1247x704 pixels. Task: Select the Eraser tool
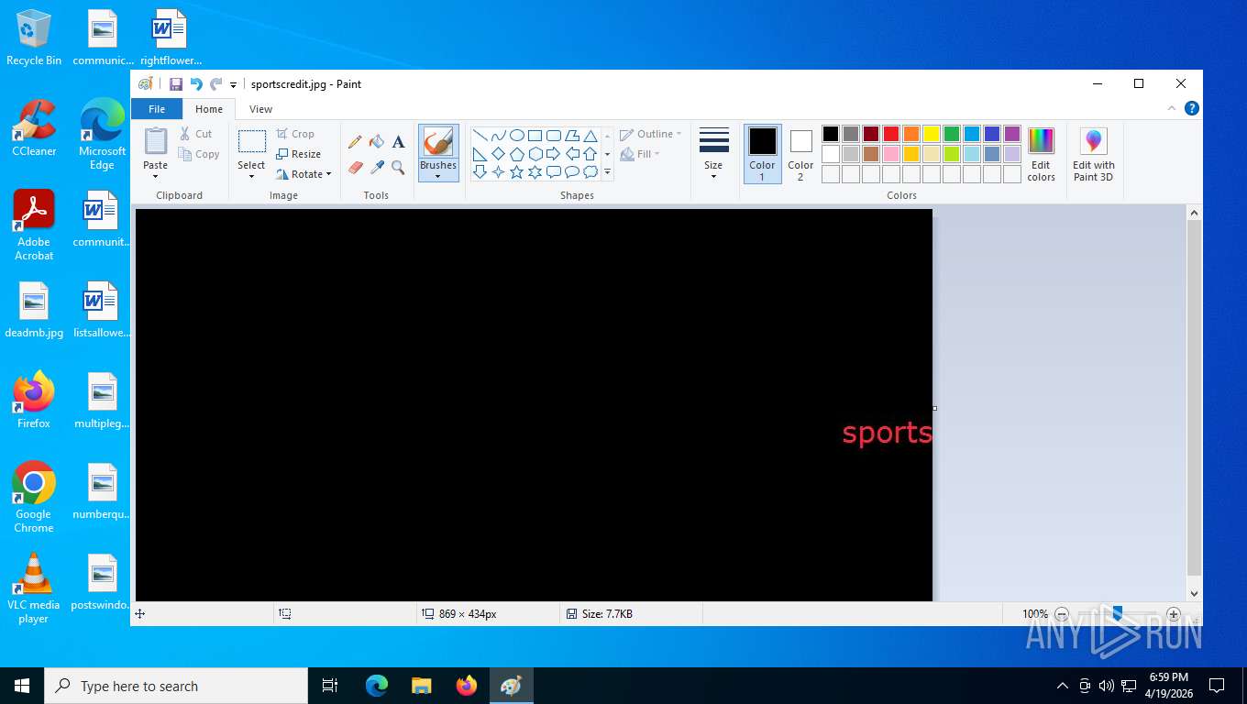(x=356, y=168)
